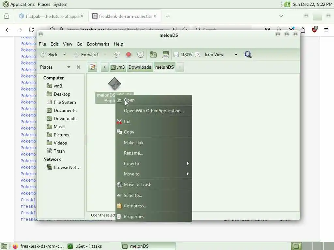Open Browse Network in the sidebar
The height and width of the screenshot is (250, 334).
tap(67, 168)
